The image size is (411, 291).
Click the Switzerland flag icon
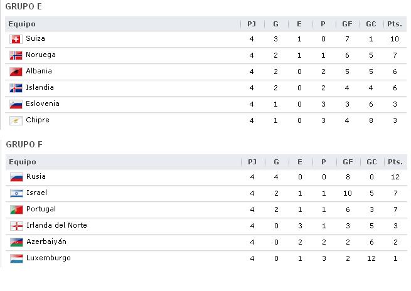pos(16,40)
